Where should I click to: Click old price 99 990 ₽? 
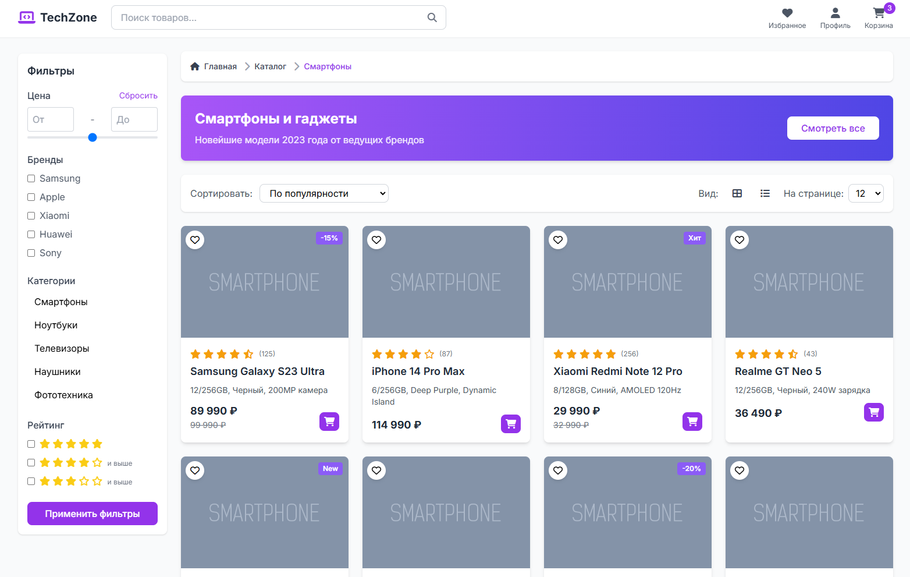click(208, 425)
